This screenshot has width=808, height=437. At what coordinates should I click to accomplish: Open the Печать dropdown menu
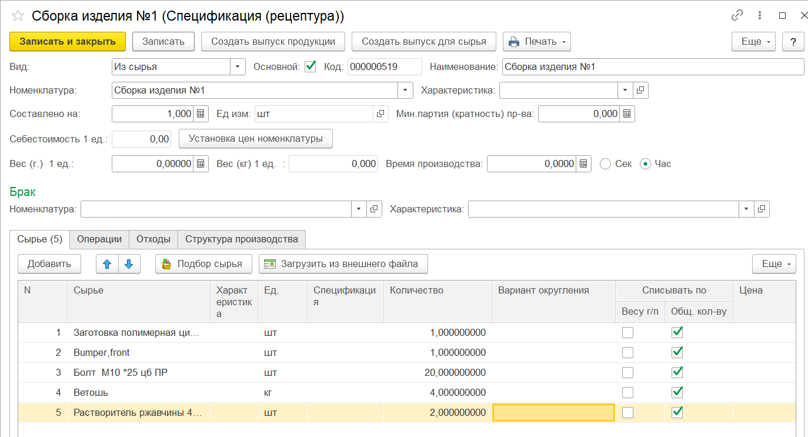[537, 42]
